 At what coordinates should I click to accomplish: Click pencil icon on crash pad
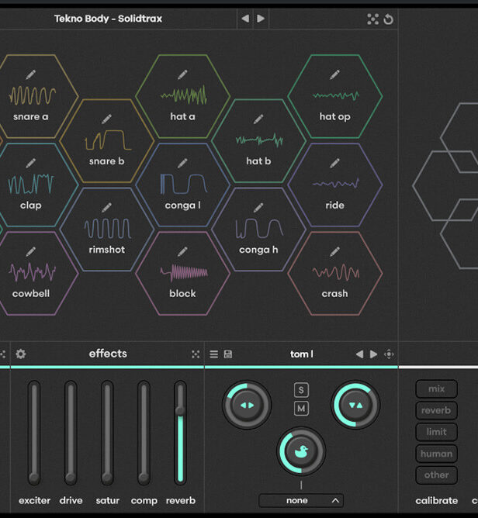click(334, 252)
